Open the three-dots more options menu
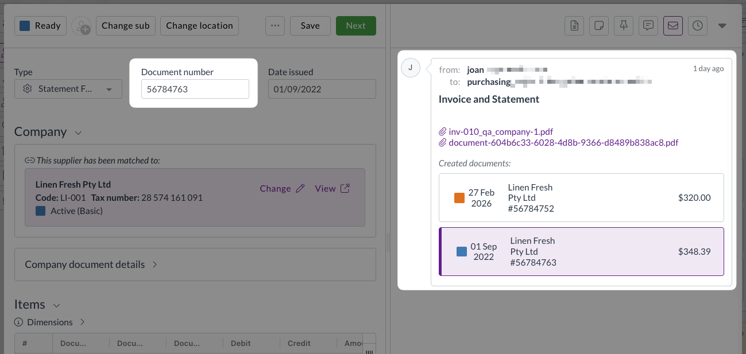The width and height of the screenshot is (746, 354). pyautogui.click(x=275, y=26)
